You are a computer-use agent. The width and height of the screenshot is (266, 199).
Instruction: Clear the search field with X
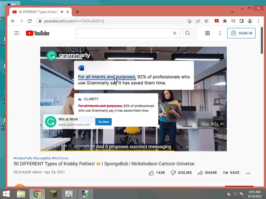175,33
